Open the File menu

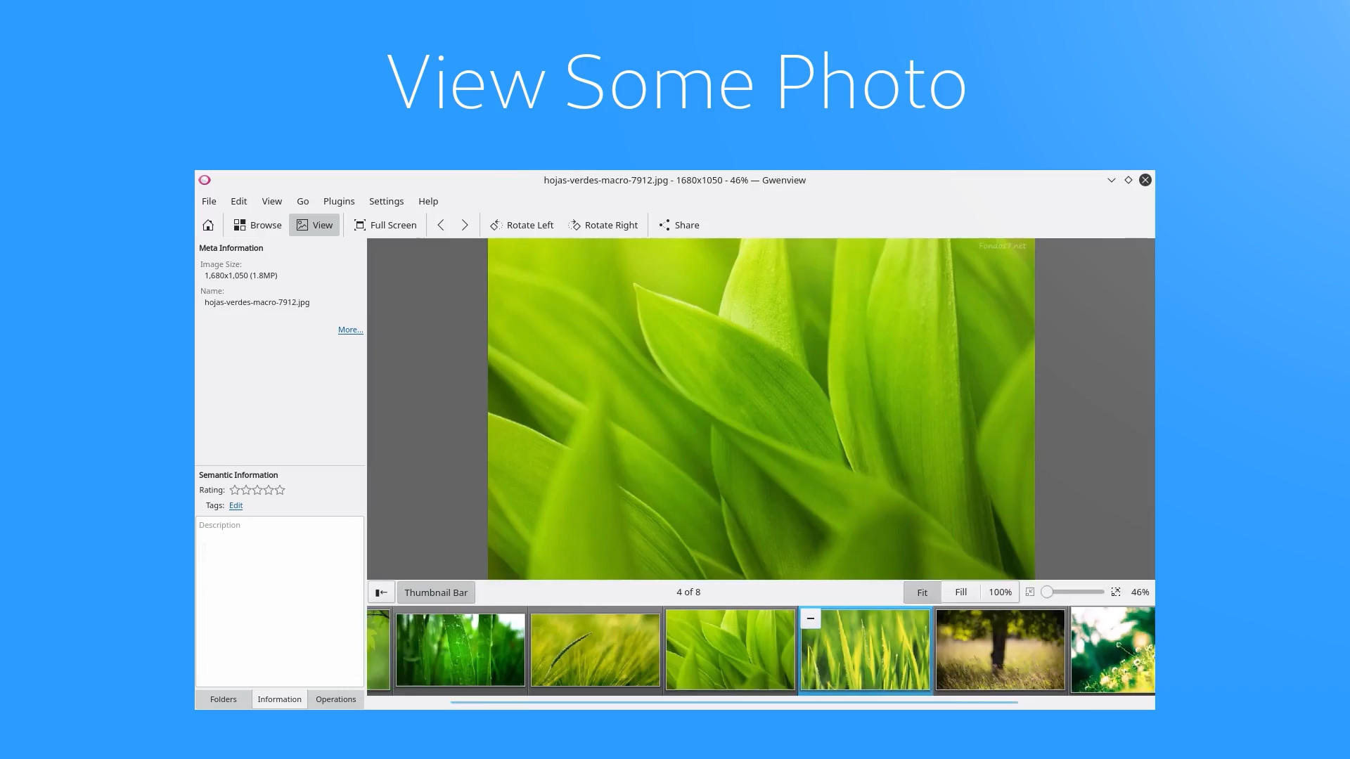coord(209,201)
